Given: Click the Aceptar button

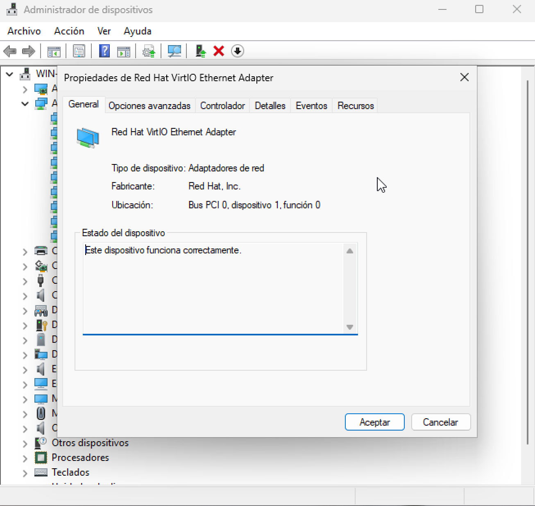Looking at the screenshot, I should point(375,422).
